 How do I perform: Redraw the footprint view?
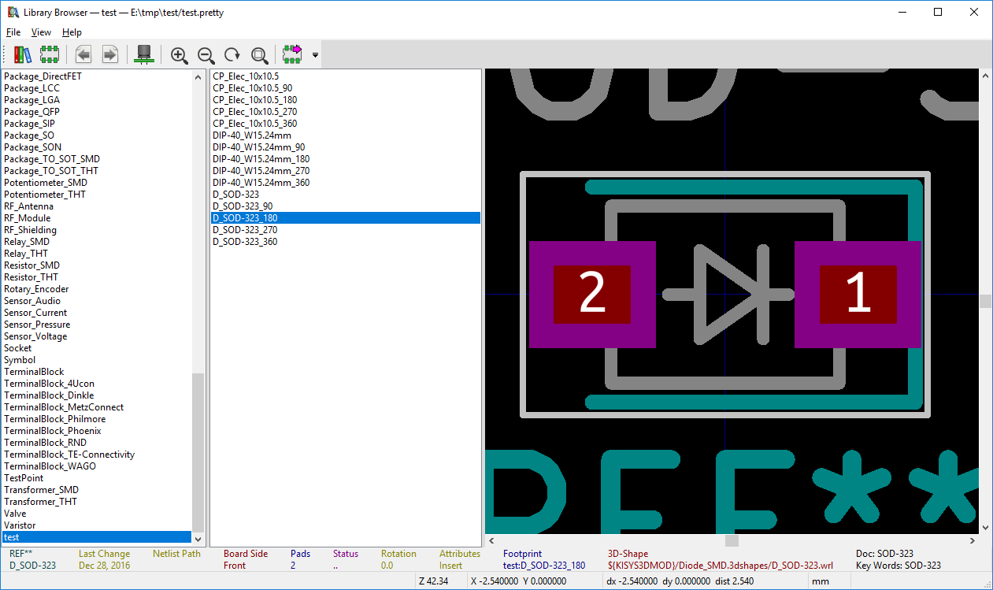pos(232,54)
